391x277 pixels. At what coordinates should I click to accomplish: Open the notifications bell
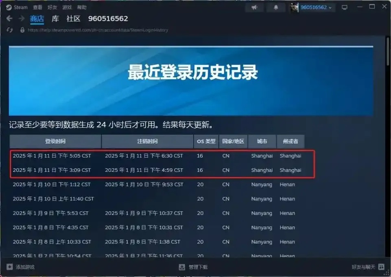point(276,7)
